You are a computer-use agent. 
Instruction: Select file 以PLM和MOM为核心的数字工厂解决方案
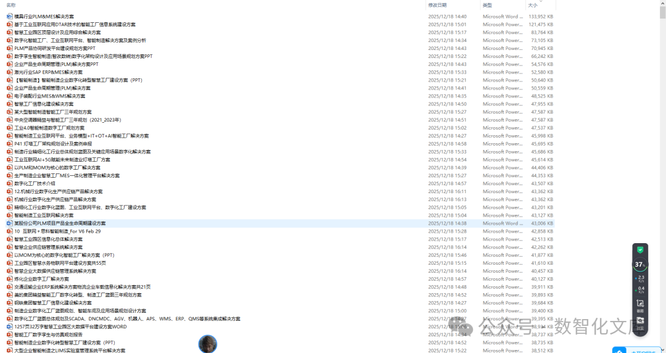(x=57, y=168)
